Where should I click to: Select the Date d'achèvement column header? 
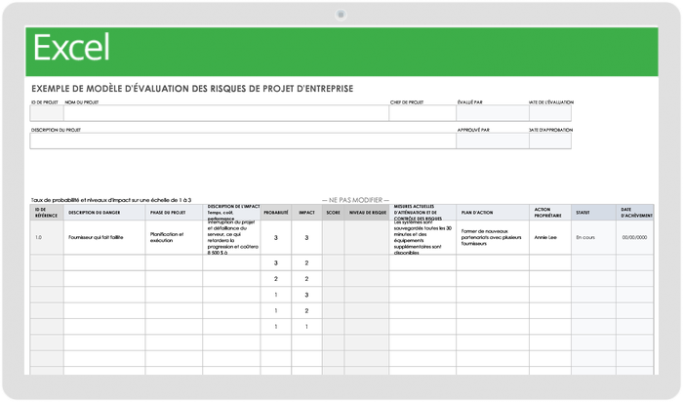click(x=635, y=212)
